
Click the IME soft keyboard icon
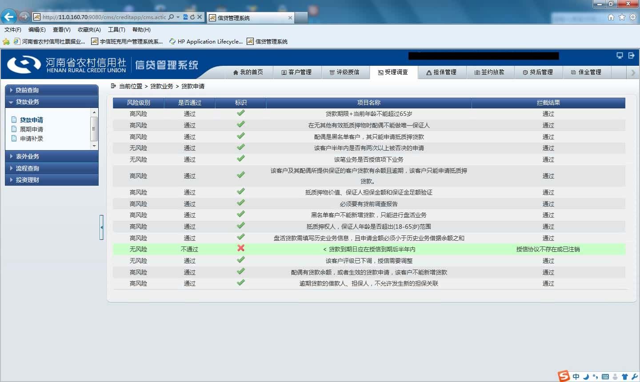pos(605,377)
